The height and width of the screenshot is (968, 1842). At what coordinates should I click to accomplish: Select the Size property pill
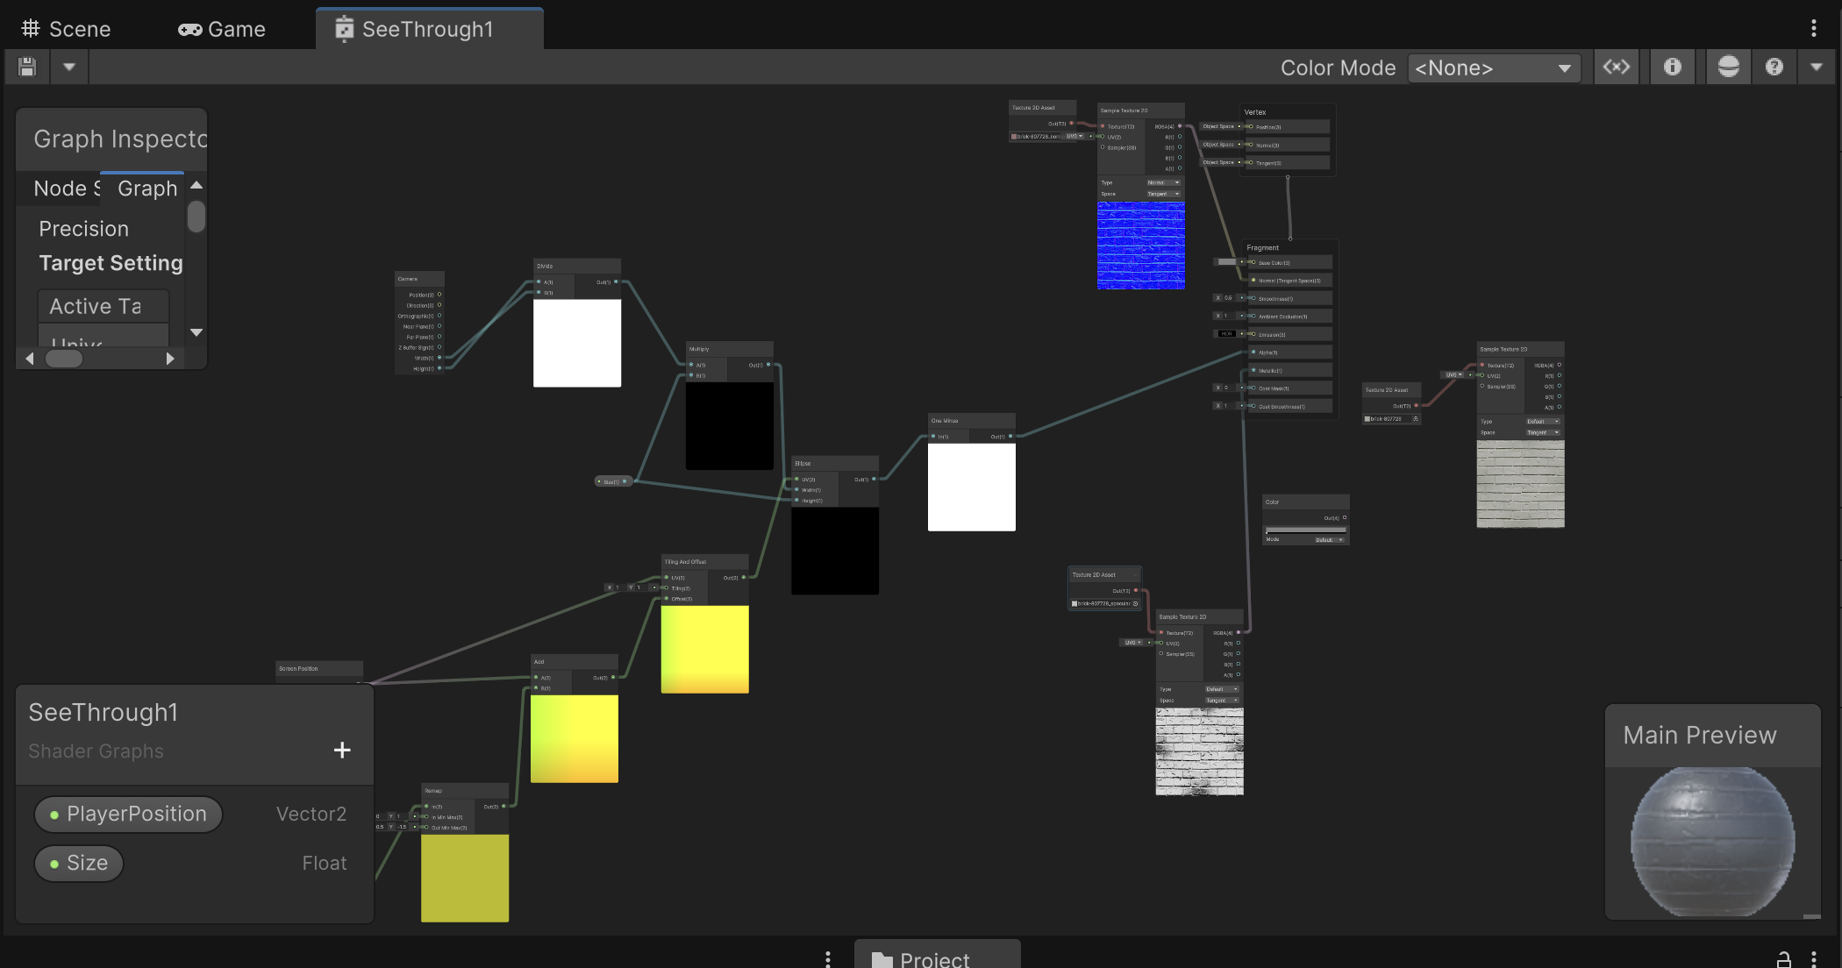[x=79, y=863]
